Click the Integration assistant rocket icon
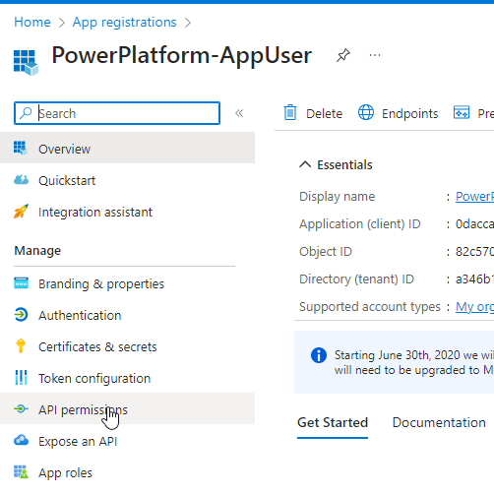The width and height of the screenshot is (494, 495). click(x=21, y=212)
